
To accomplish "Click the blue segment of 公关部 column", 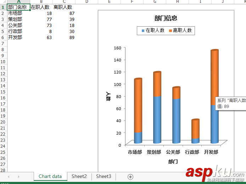I will [x=176, y=121].
